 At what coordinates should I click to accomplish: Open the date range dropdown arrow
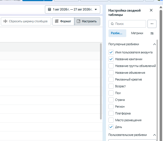(96, 9)
